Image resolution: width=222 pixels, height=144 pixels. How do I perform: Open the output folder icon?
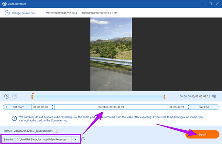point(84,140)
